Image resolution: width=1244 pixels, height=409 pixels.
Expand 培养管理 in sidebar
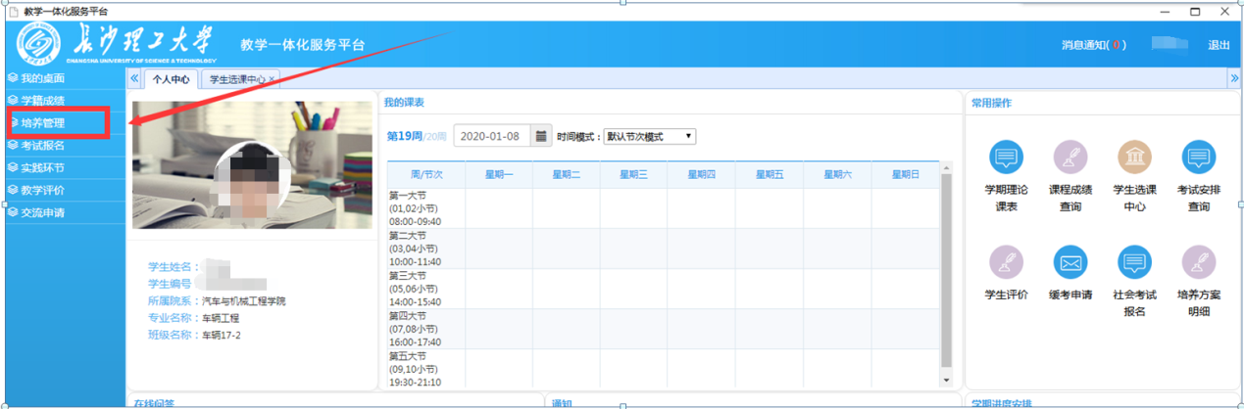click(43, 123)
